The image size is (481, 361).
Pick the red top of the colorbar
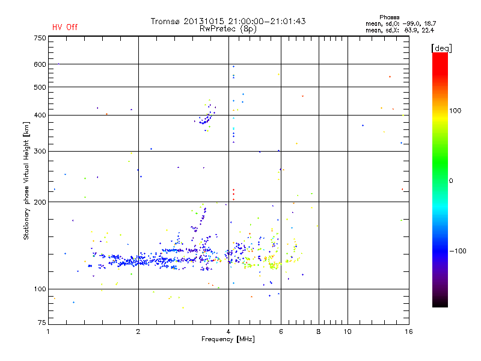(x=440, y=57)
